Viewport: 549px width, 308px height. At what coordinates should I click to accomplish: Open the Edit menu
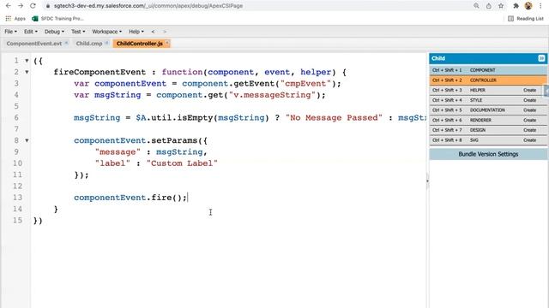pos(31,32)
